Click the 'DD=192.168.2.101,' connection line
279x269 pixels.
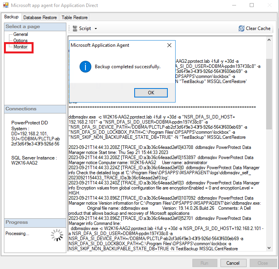click(30, 133)
